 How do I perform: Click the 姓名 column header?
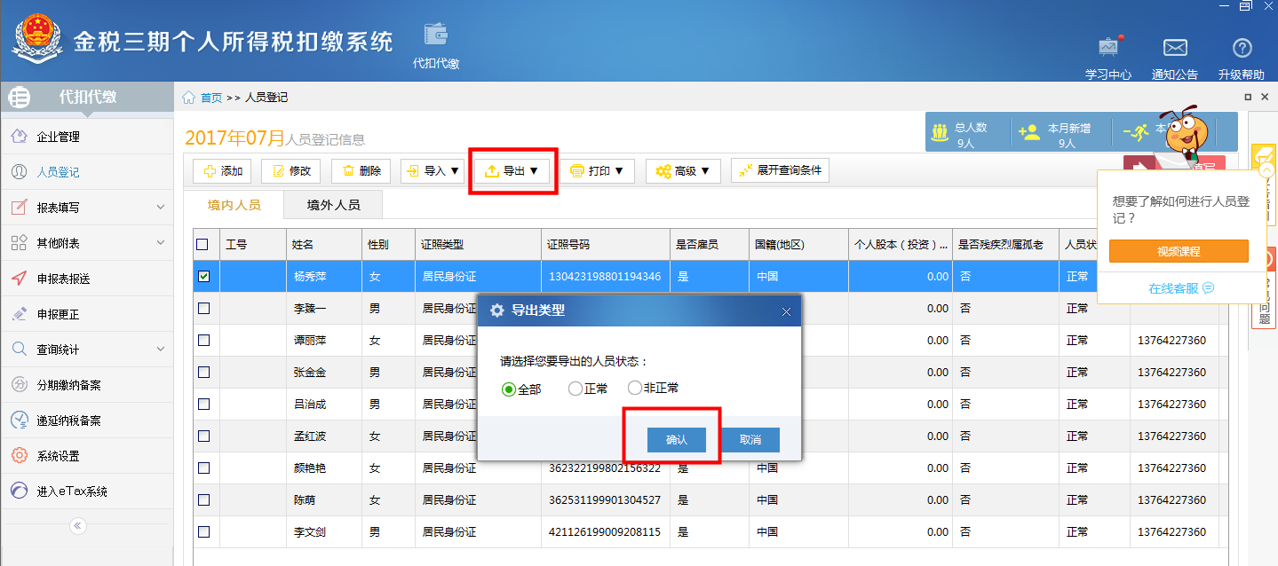point(324,244)
